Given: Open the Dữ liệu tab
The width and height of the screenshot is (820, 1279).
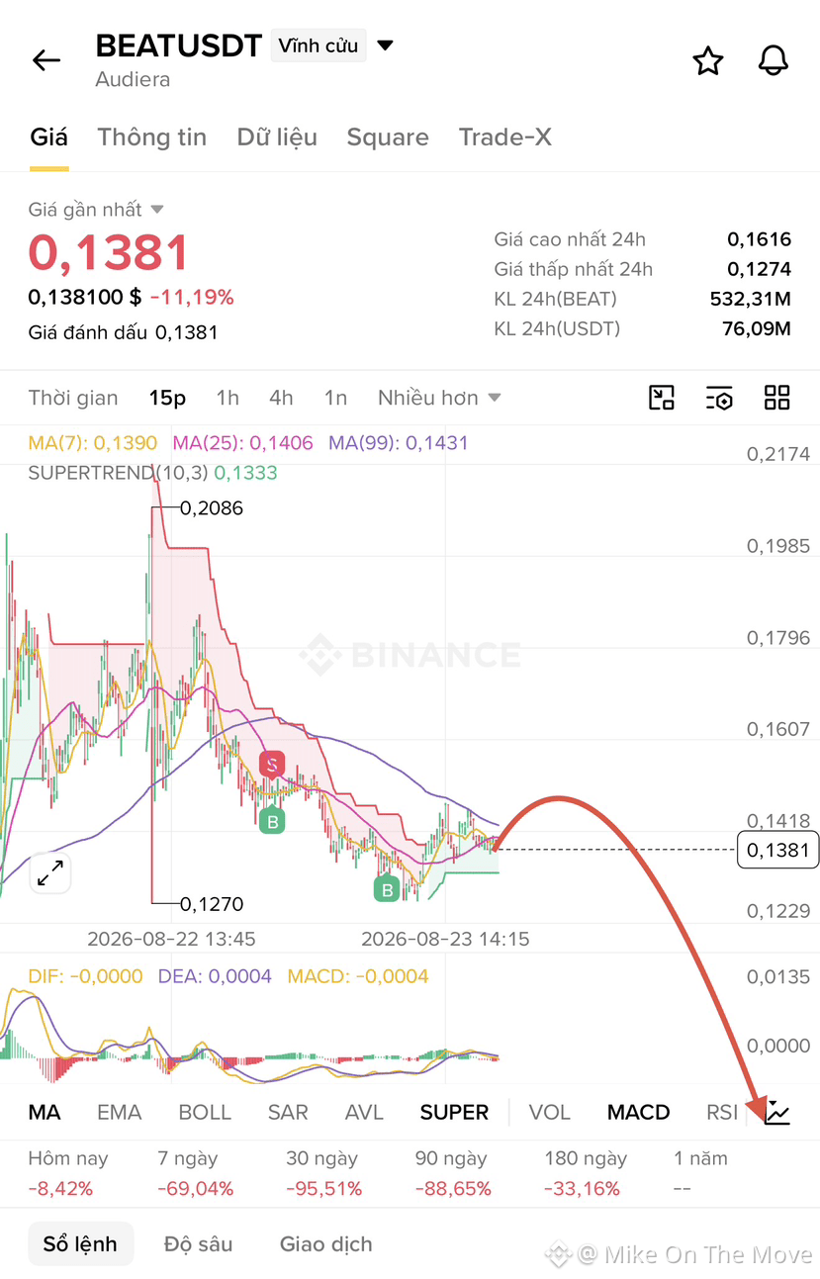Looking at the screenshot, I should click(x=277, y=137).
